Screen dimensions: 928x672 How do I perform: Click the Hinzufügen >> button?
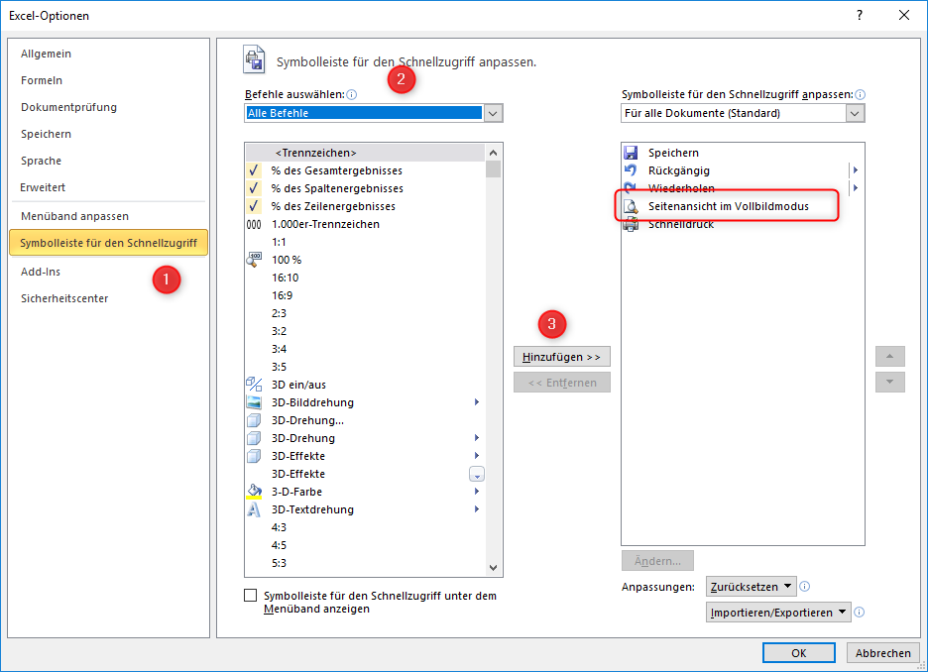coord(561,357)
